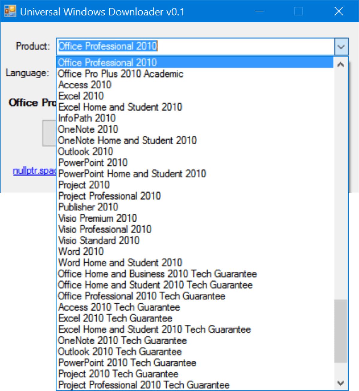
Task: Choose Access 2010 as the product
Action: point(85,85)
